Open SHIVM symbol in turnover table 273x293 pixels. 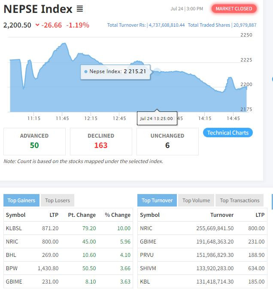coord(148,268)
